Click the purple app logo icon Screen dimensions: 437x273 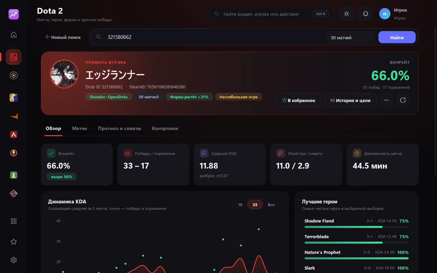click(14, 14)
